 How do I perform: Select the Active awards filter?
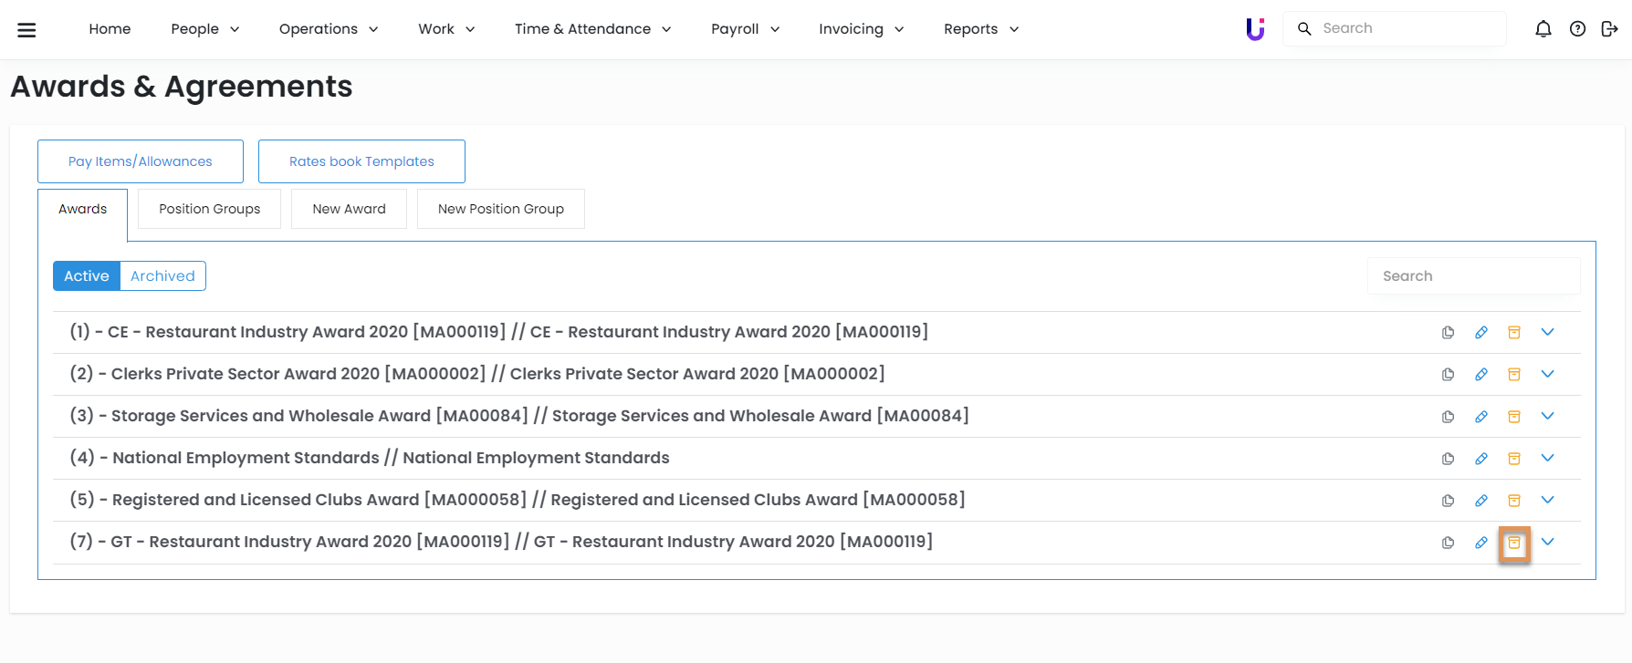tap(87, 276)
